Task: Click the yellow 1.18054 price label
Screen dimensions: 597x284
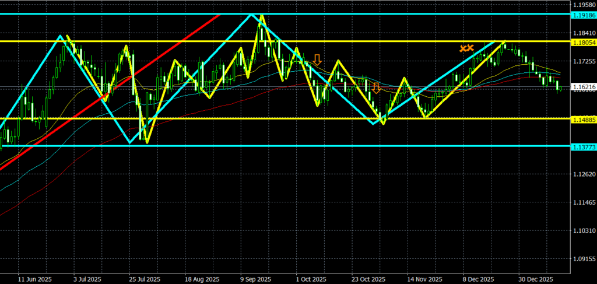Action: 583,41
